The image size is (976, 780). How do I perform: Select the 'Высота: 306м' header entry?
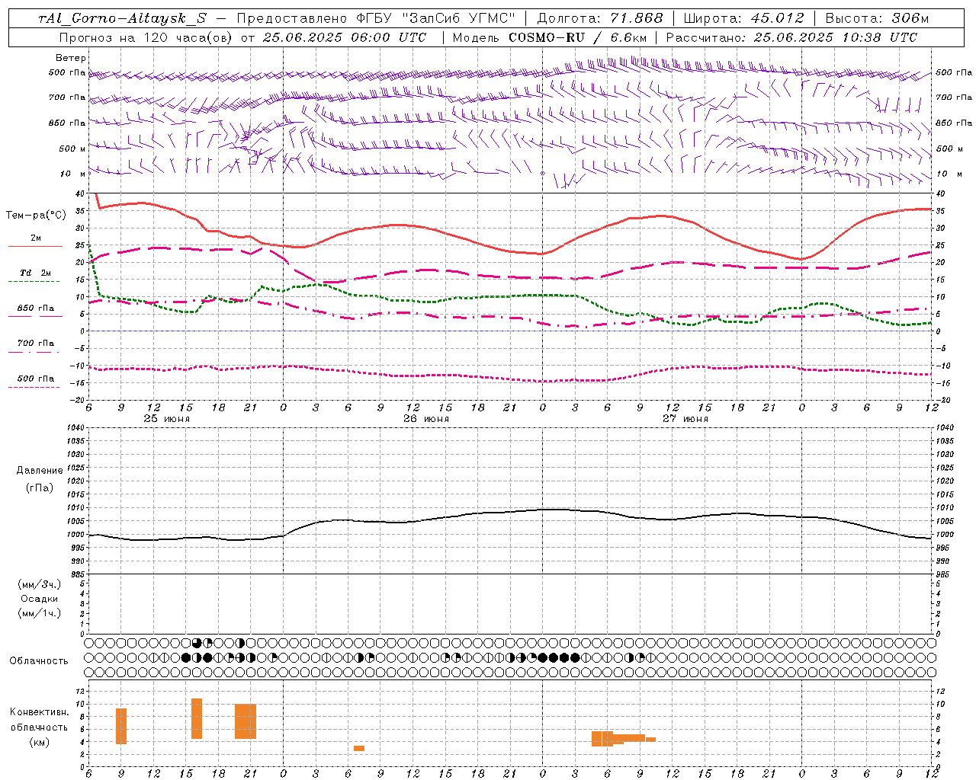(x=878, y=18)
